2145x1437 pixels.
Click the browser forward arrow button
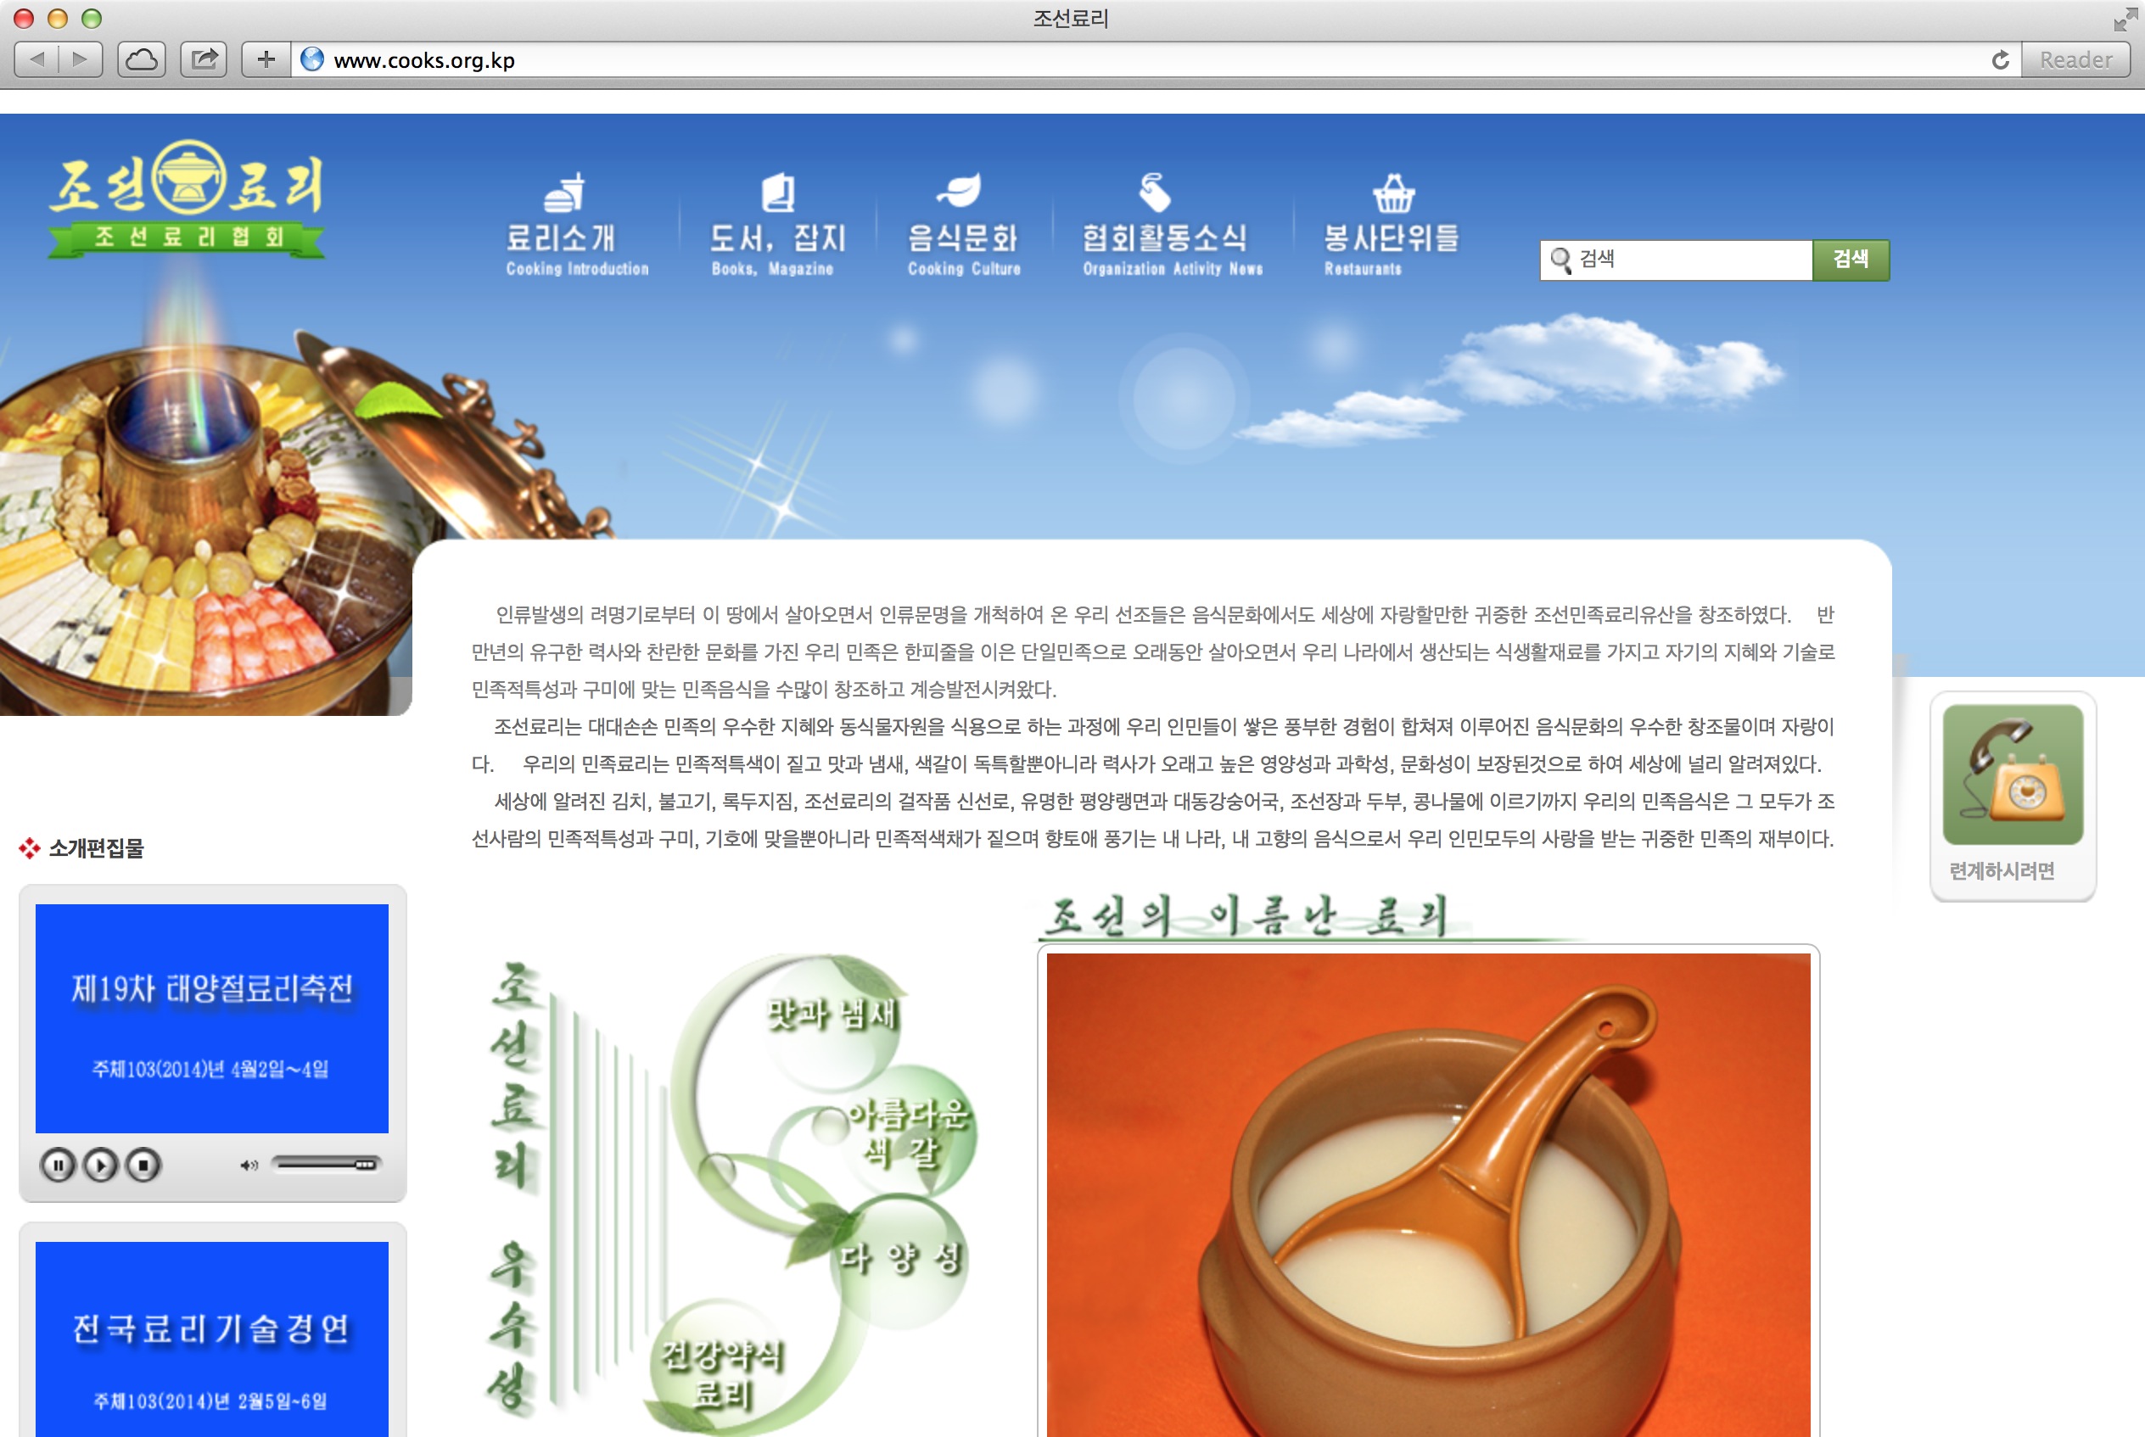(81, 59)
